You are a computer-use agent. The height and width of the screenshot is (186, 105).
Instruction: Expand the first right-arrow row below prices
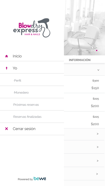84,134
